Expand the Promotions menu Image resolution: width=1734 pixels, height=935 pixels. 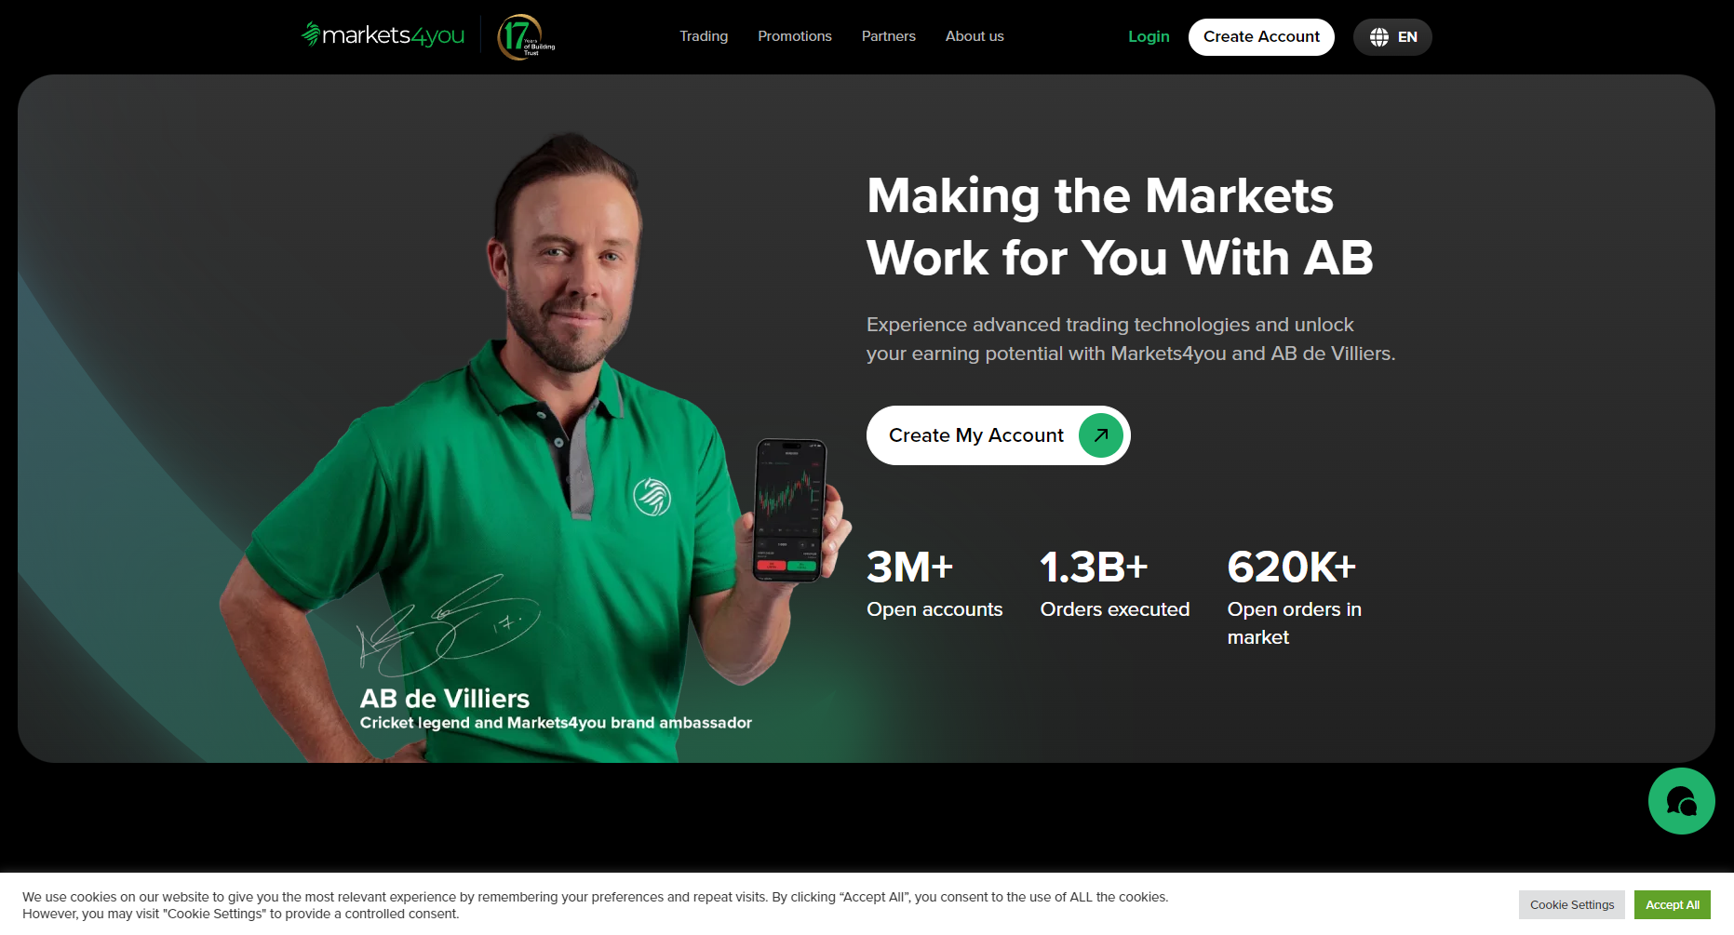(x=795, y=36)
